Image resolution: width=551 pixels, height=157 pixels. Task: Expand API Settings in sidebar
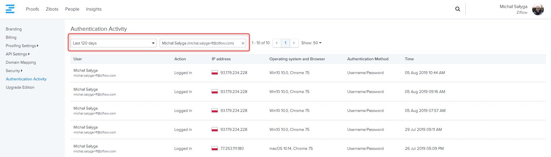pos(18,54)
